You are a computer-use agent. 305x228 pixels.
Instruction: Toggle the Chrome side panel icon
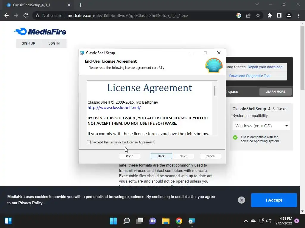(x=279, y=15)
